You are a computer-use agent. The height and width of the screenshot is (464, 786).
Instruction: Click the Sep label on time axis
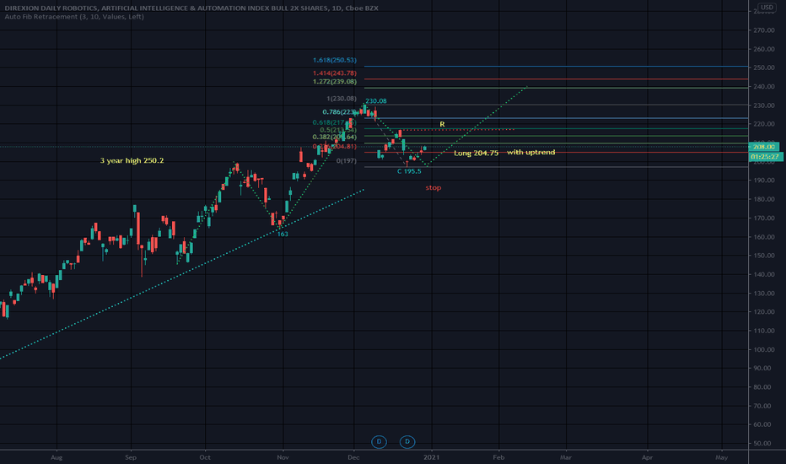(x=131, y=457)
